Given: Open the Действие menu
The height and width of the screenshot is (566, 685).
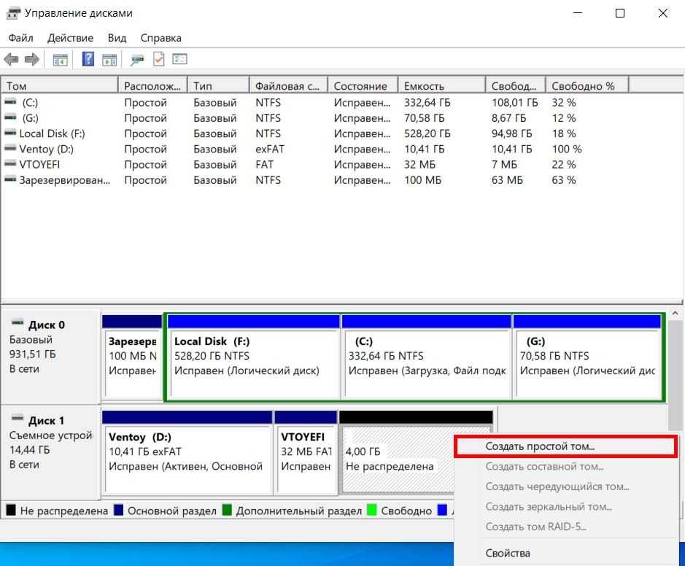Looking at the screenshot, I should 70,38.
